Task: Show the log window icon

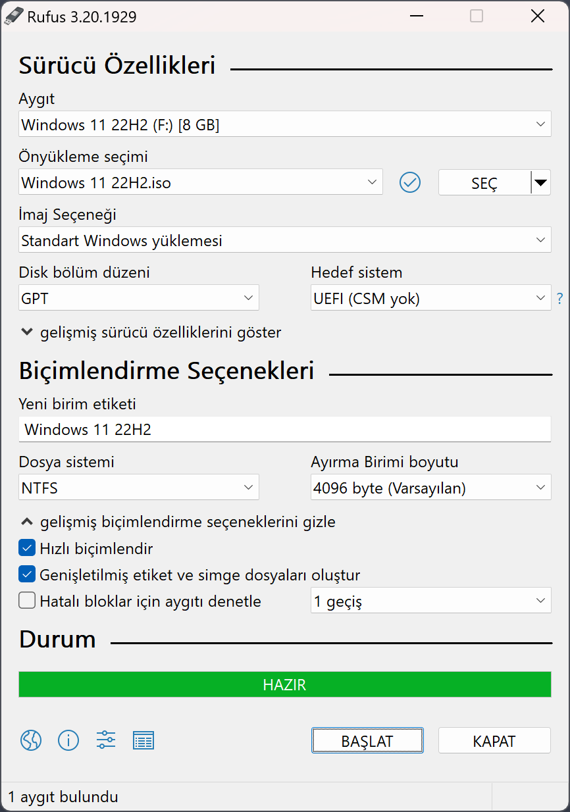Action: (x=143, y=740)
